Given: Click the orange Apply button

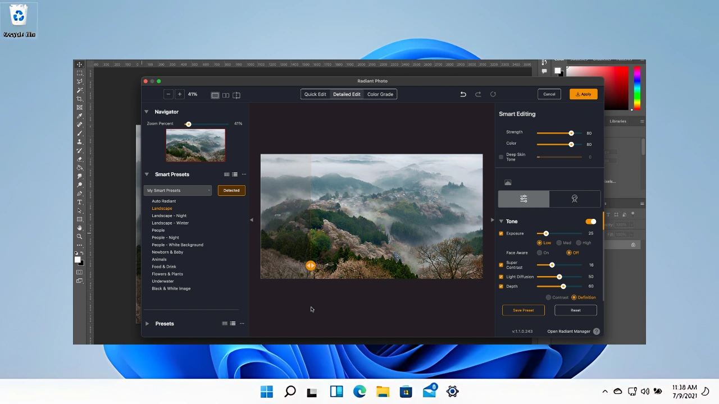Looking at the screenshot, I should [584, 94].
